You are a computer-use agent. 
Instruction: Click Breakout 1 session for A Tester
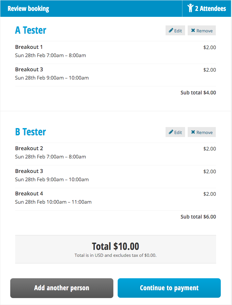[29, 47]
